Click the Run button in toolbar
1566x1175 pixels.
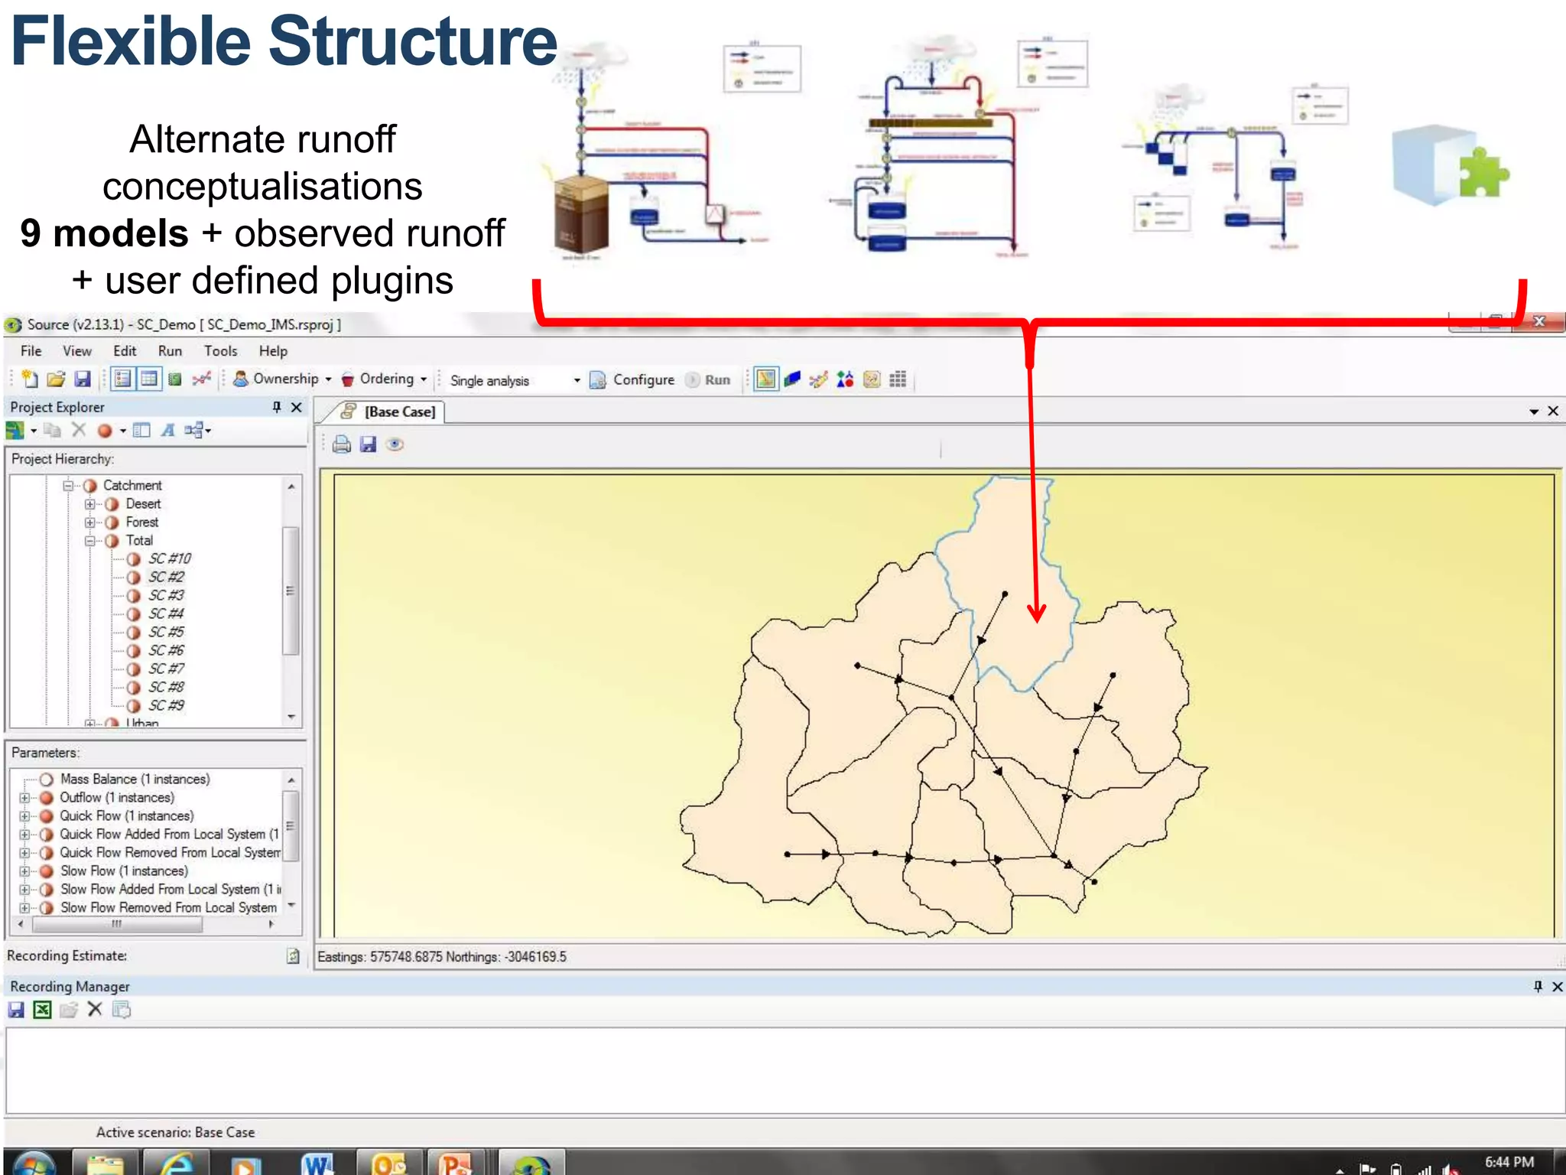tap(708, 379)
